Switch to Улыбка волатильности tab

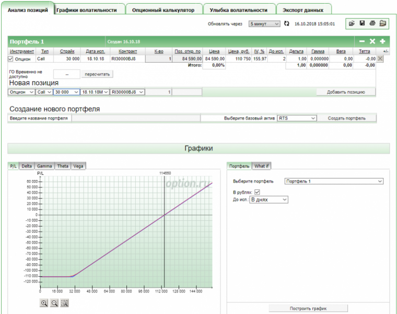pyautogui.click(x=239, y=10)
